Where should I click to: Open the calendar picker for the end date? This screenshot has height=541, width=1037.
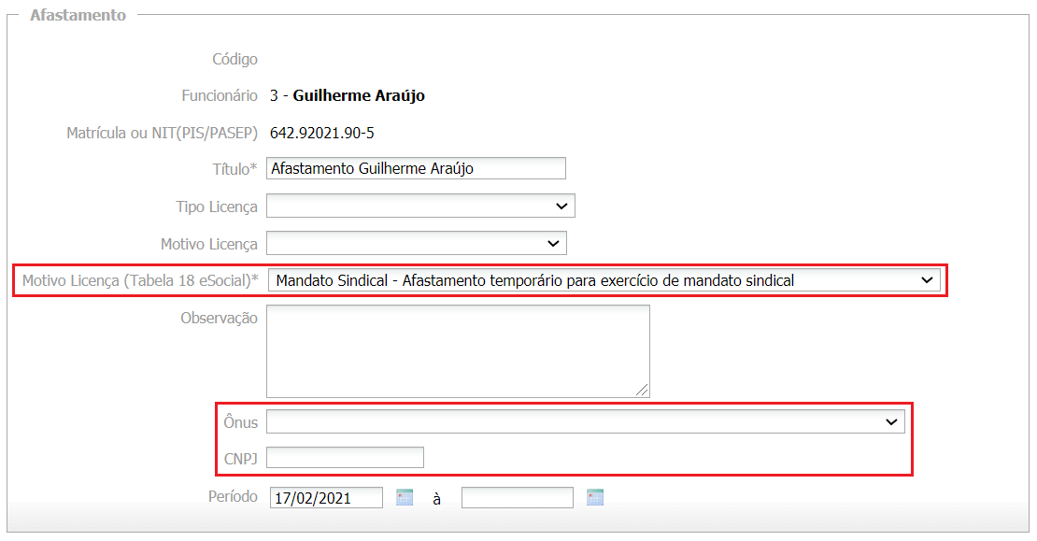point(595,497)
